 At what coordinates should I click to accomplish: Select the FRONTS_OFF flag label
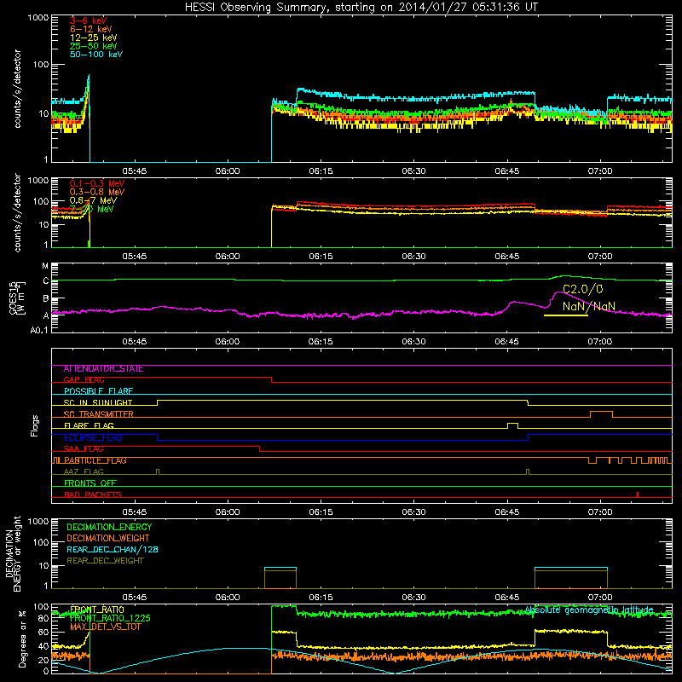(90, 483)
